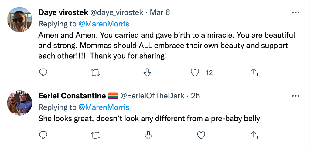
Task: Click the 2h timestamp
Action: pyautogui.click(x=195, y=96)
